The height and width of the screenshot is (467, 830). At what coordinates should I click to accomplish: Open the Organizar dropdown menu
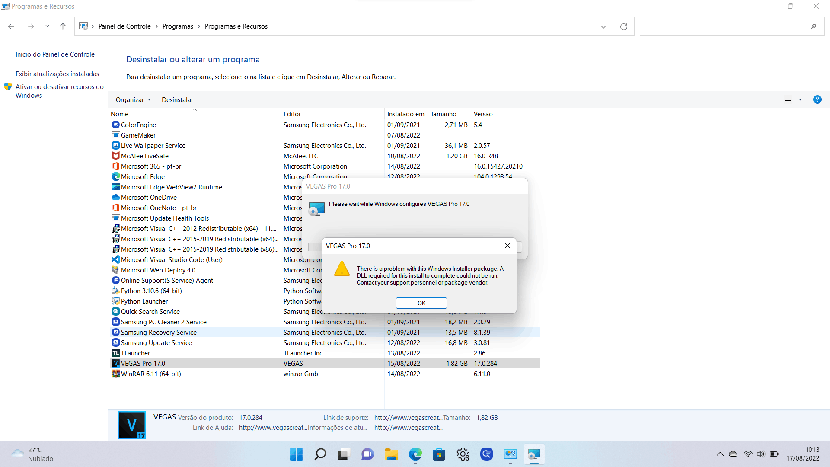tap(133, 99)
